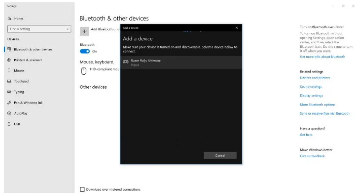
Task: Go to Settings Home
Action: tap(18, 18)
